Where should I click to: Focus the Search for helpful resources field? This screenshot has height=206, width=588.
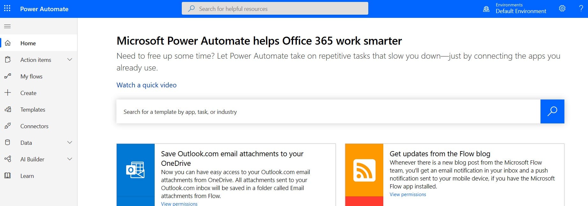pyautogui.click(x=275, y=9)
